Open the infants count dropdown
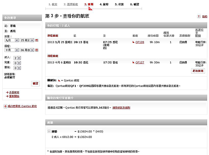 click(18, 67)
